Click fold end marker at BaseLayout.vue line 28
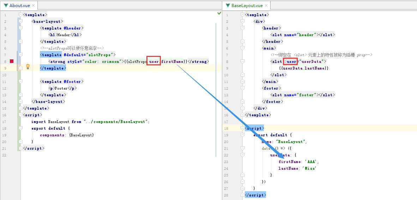 pyautogui.click(x=242, y=195)
